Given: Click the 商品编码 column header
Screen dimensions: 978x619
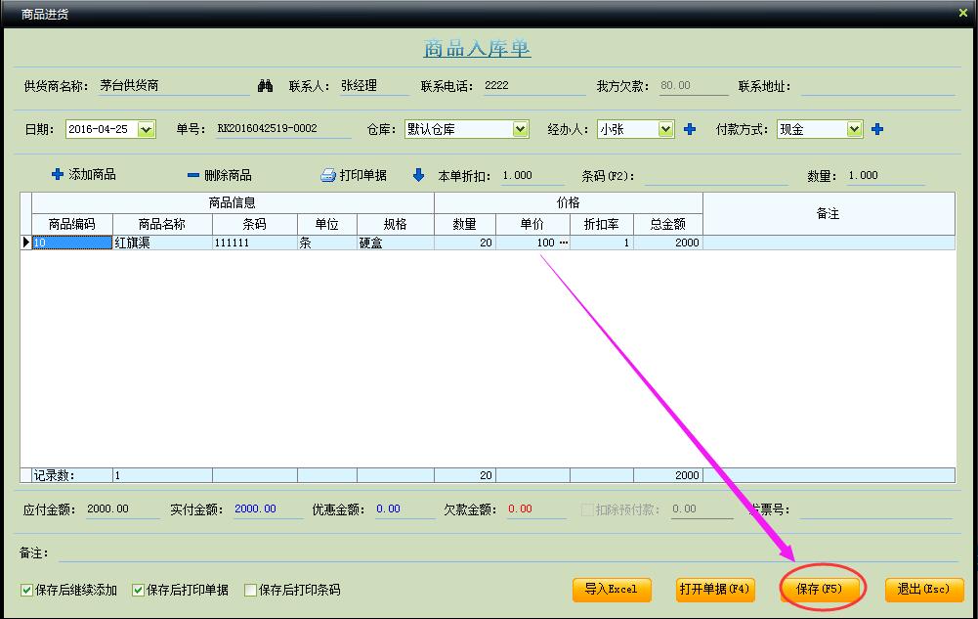Looking at the screenshot, I should tap(72, 224).
